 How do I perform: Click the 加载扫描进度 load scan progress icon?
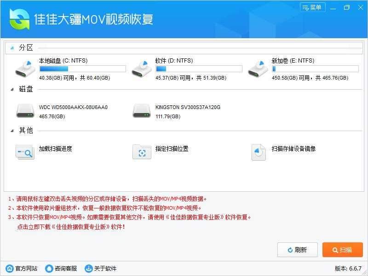tap(25, 152)
